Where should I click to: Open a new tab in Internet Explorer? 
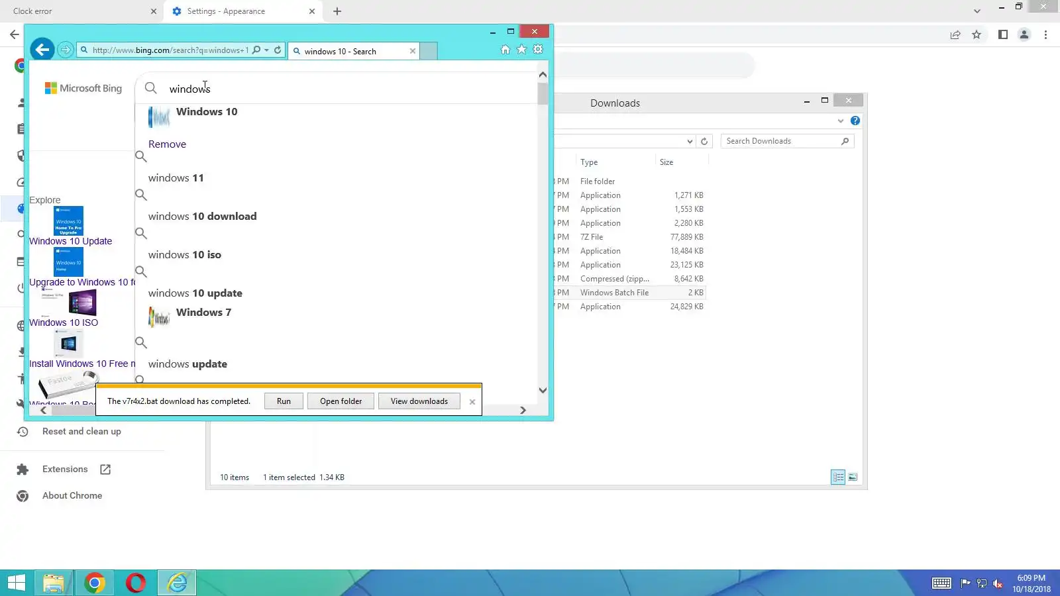(429, 51)
